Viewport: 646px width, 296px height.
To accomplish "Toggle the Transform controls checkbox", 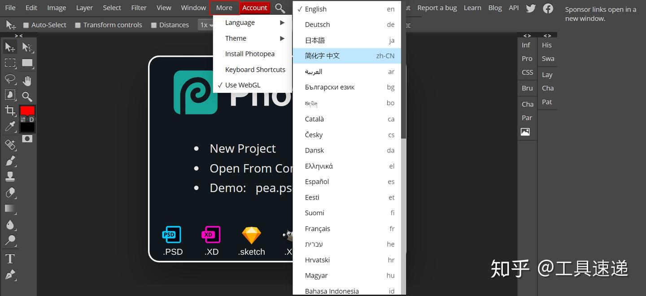I will [x=78, y=25].
